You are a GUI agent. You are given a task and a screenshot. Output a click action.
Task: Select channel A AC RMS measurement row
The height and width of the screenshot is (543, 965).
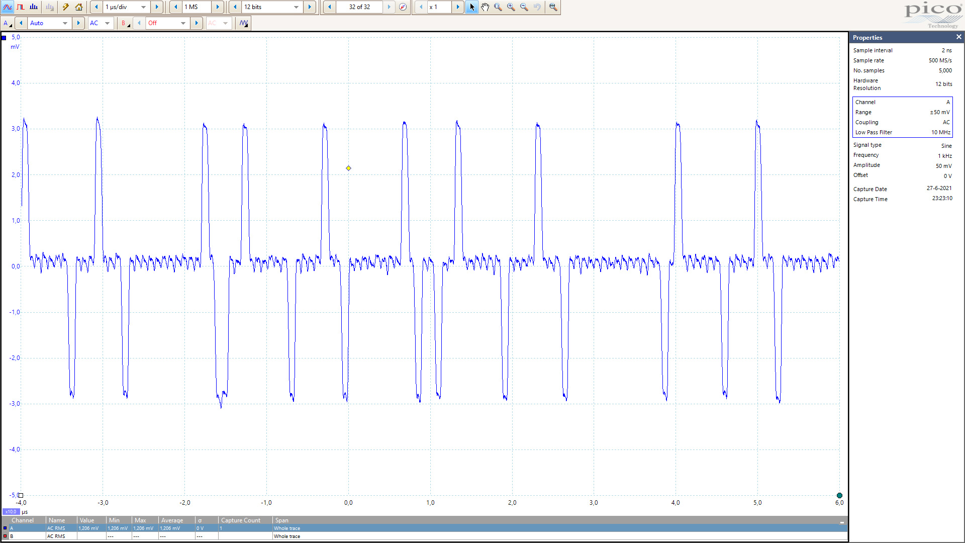424,528
